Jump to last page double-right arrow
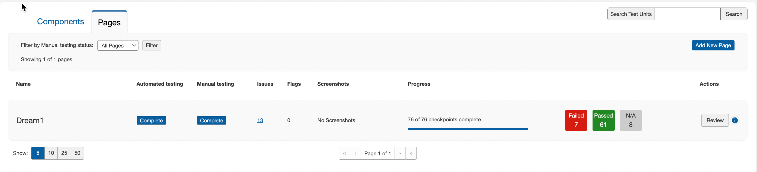Viewport: 757px width, 172px height. click(411, 153)
